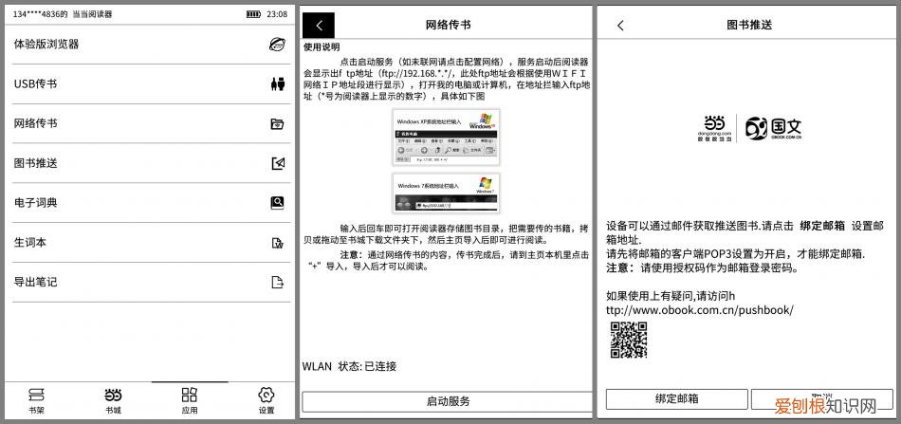Tap the 当当 logo on push screen

click(715, 127)
